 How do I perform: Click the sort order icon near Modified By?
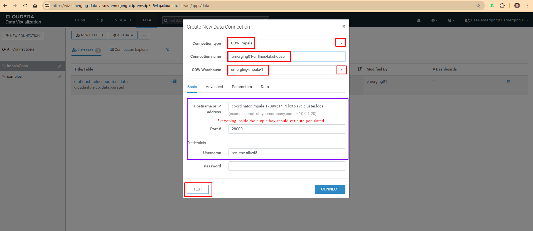tap(360, 69)
